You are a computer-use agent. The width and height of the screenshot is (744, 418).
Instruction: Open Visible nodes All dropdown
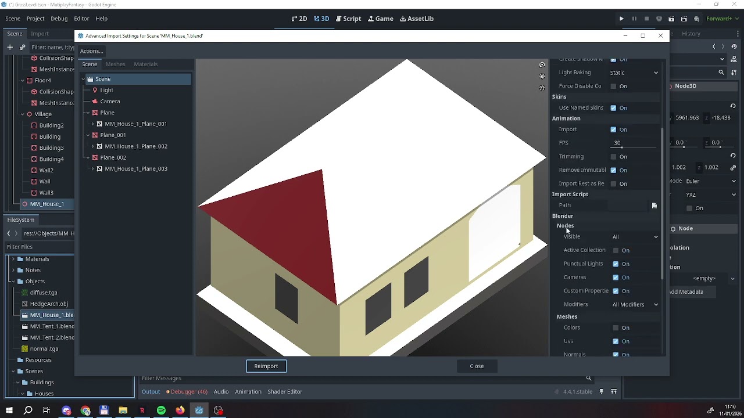click(x=635, y=237)
